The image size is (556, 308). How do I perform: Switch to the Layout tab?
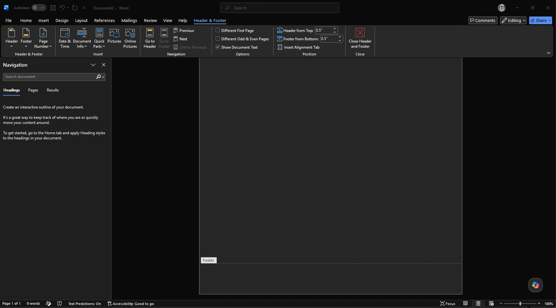(81, 20)
